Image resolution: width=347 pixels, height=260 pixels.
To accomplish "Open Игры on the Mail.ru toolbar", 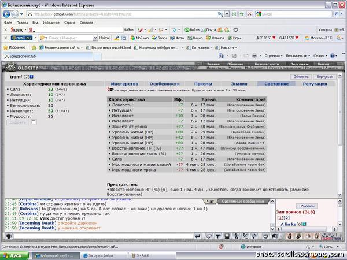I will 235,38.
